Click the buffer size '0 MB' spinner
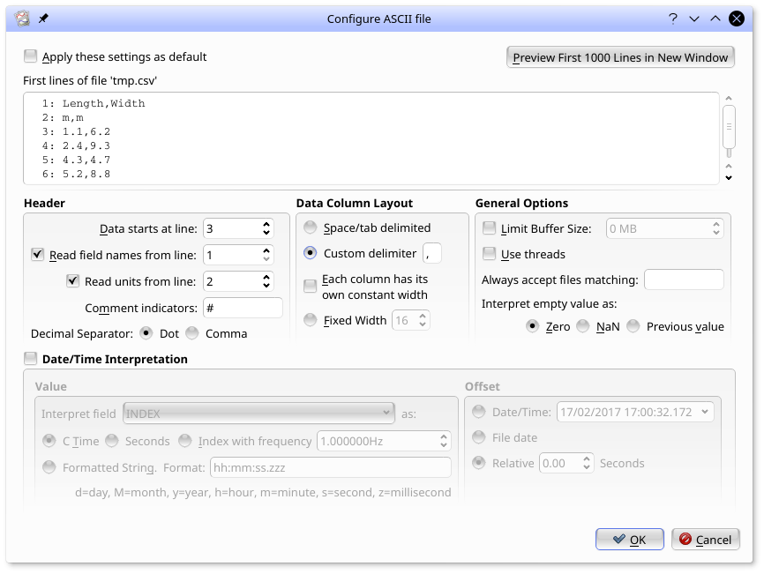 click(664, 229)
